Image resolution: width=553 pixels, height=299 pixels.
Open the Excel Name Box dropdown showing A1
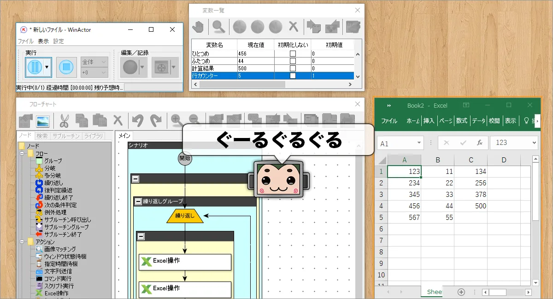coord(418,143)
